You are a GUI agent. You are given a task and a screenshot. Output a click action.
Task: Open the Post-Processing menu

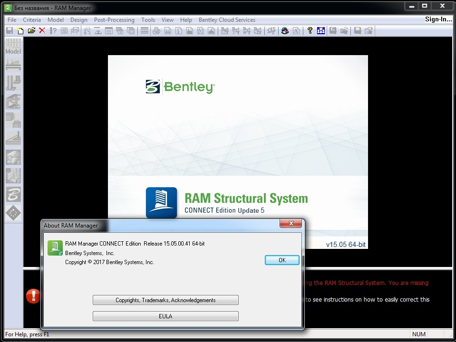click(x=114, y=20)
